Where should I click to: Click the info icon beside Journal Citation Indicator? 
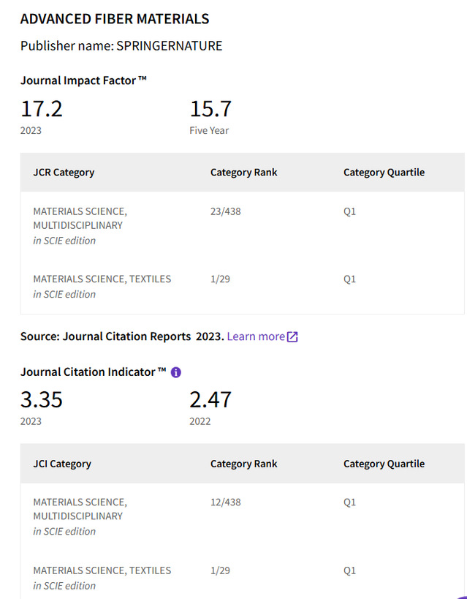pyautogui.click(x=175, y=372)
